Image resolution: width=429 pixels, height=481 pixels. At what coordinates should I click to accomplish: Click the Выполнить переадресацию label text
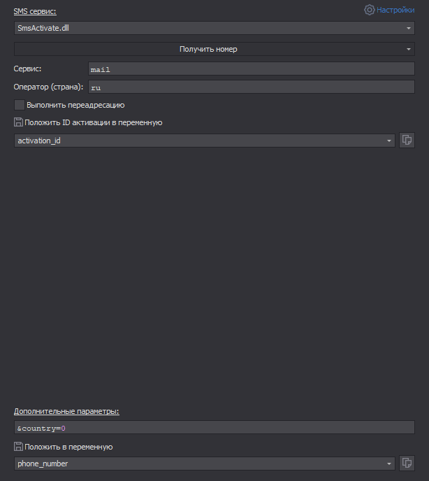[75, 105]
